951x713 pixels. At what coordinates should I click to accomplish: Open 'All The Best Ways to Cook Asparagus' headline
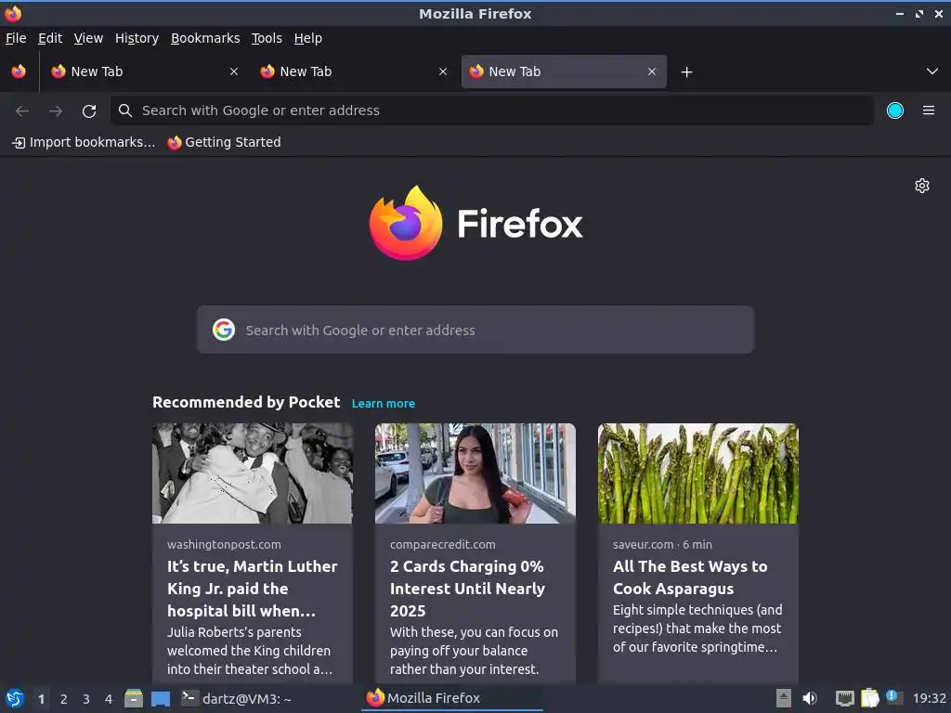pyautogui.click(x=690, y=577)
